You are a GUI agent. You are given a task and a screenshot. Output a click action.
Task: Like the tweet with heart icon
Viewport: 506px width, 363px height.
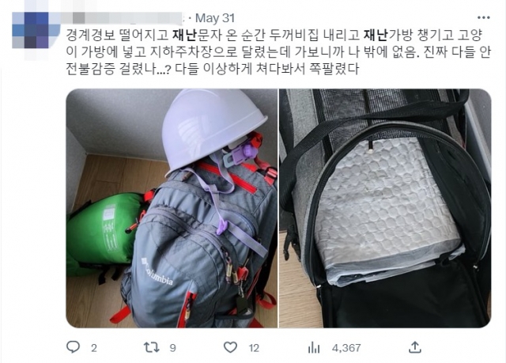point(230,347)
